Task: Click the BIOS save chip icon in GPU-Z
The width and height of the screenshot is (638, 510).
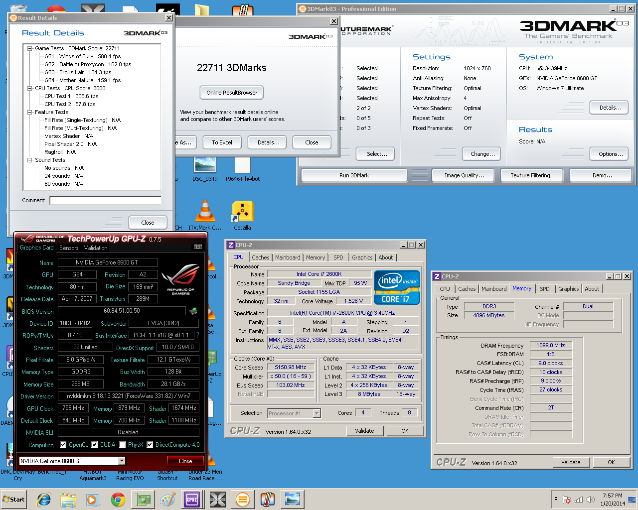Action: coord(193,311)
